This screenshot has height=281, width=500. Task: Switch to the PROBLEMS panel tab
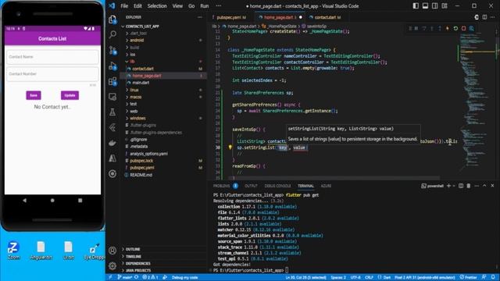point(221,186)
